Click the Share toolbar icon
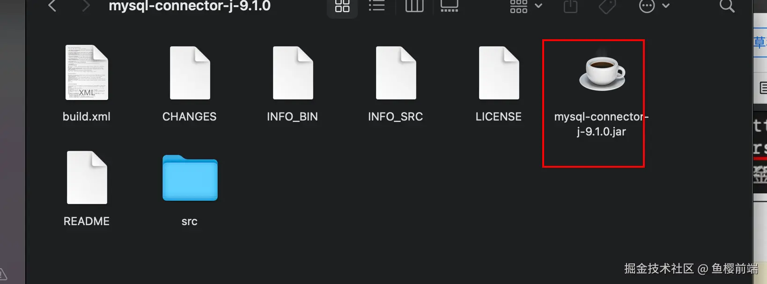 point(570,6)
